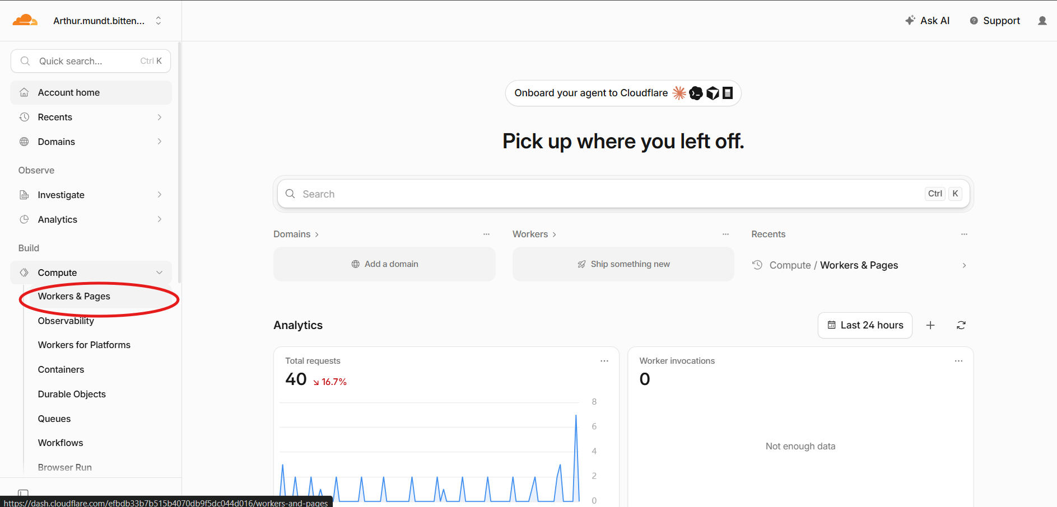Screen dimensions: 1057x507
Task: Open Containers page
Action: (61, 369)
